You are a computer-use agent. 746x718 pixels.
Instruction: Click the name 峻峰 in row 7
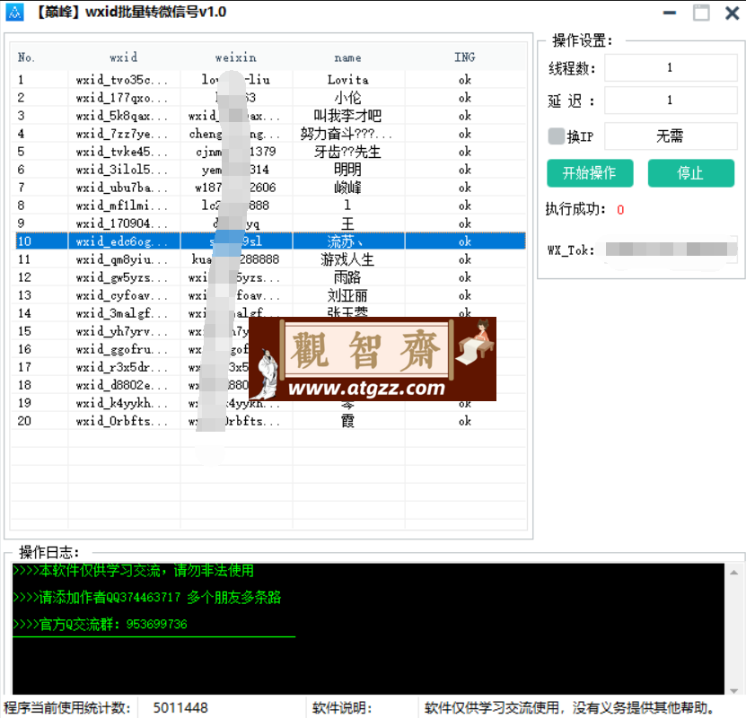click(347, 188)
